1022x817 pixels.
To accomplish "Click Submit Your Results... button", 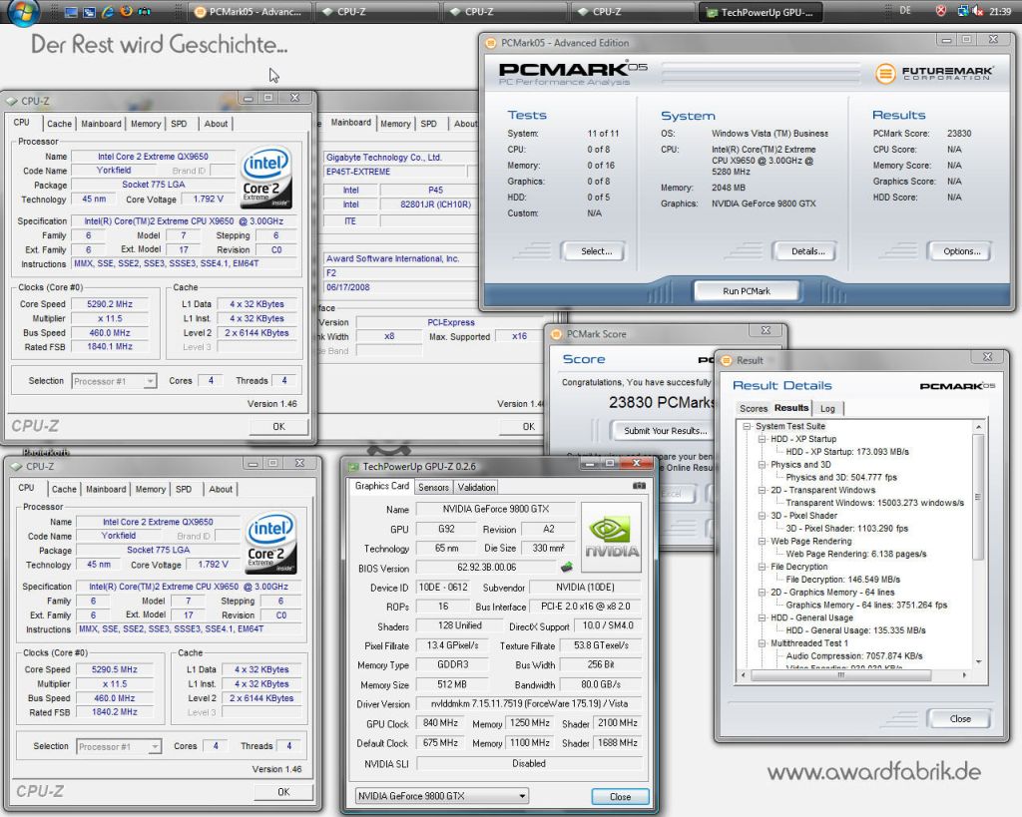I will coord(665,431).
